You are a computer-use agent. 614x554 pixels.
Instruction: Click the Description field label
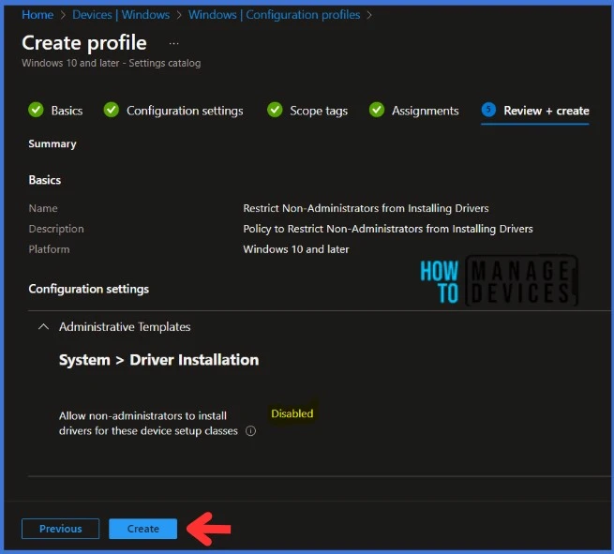click(56, 229)
